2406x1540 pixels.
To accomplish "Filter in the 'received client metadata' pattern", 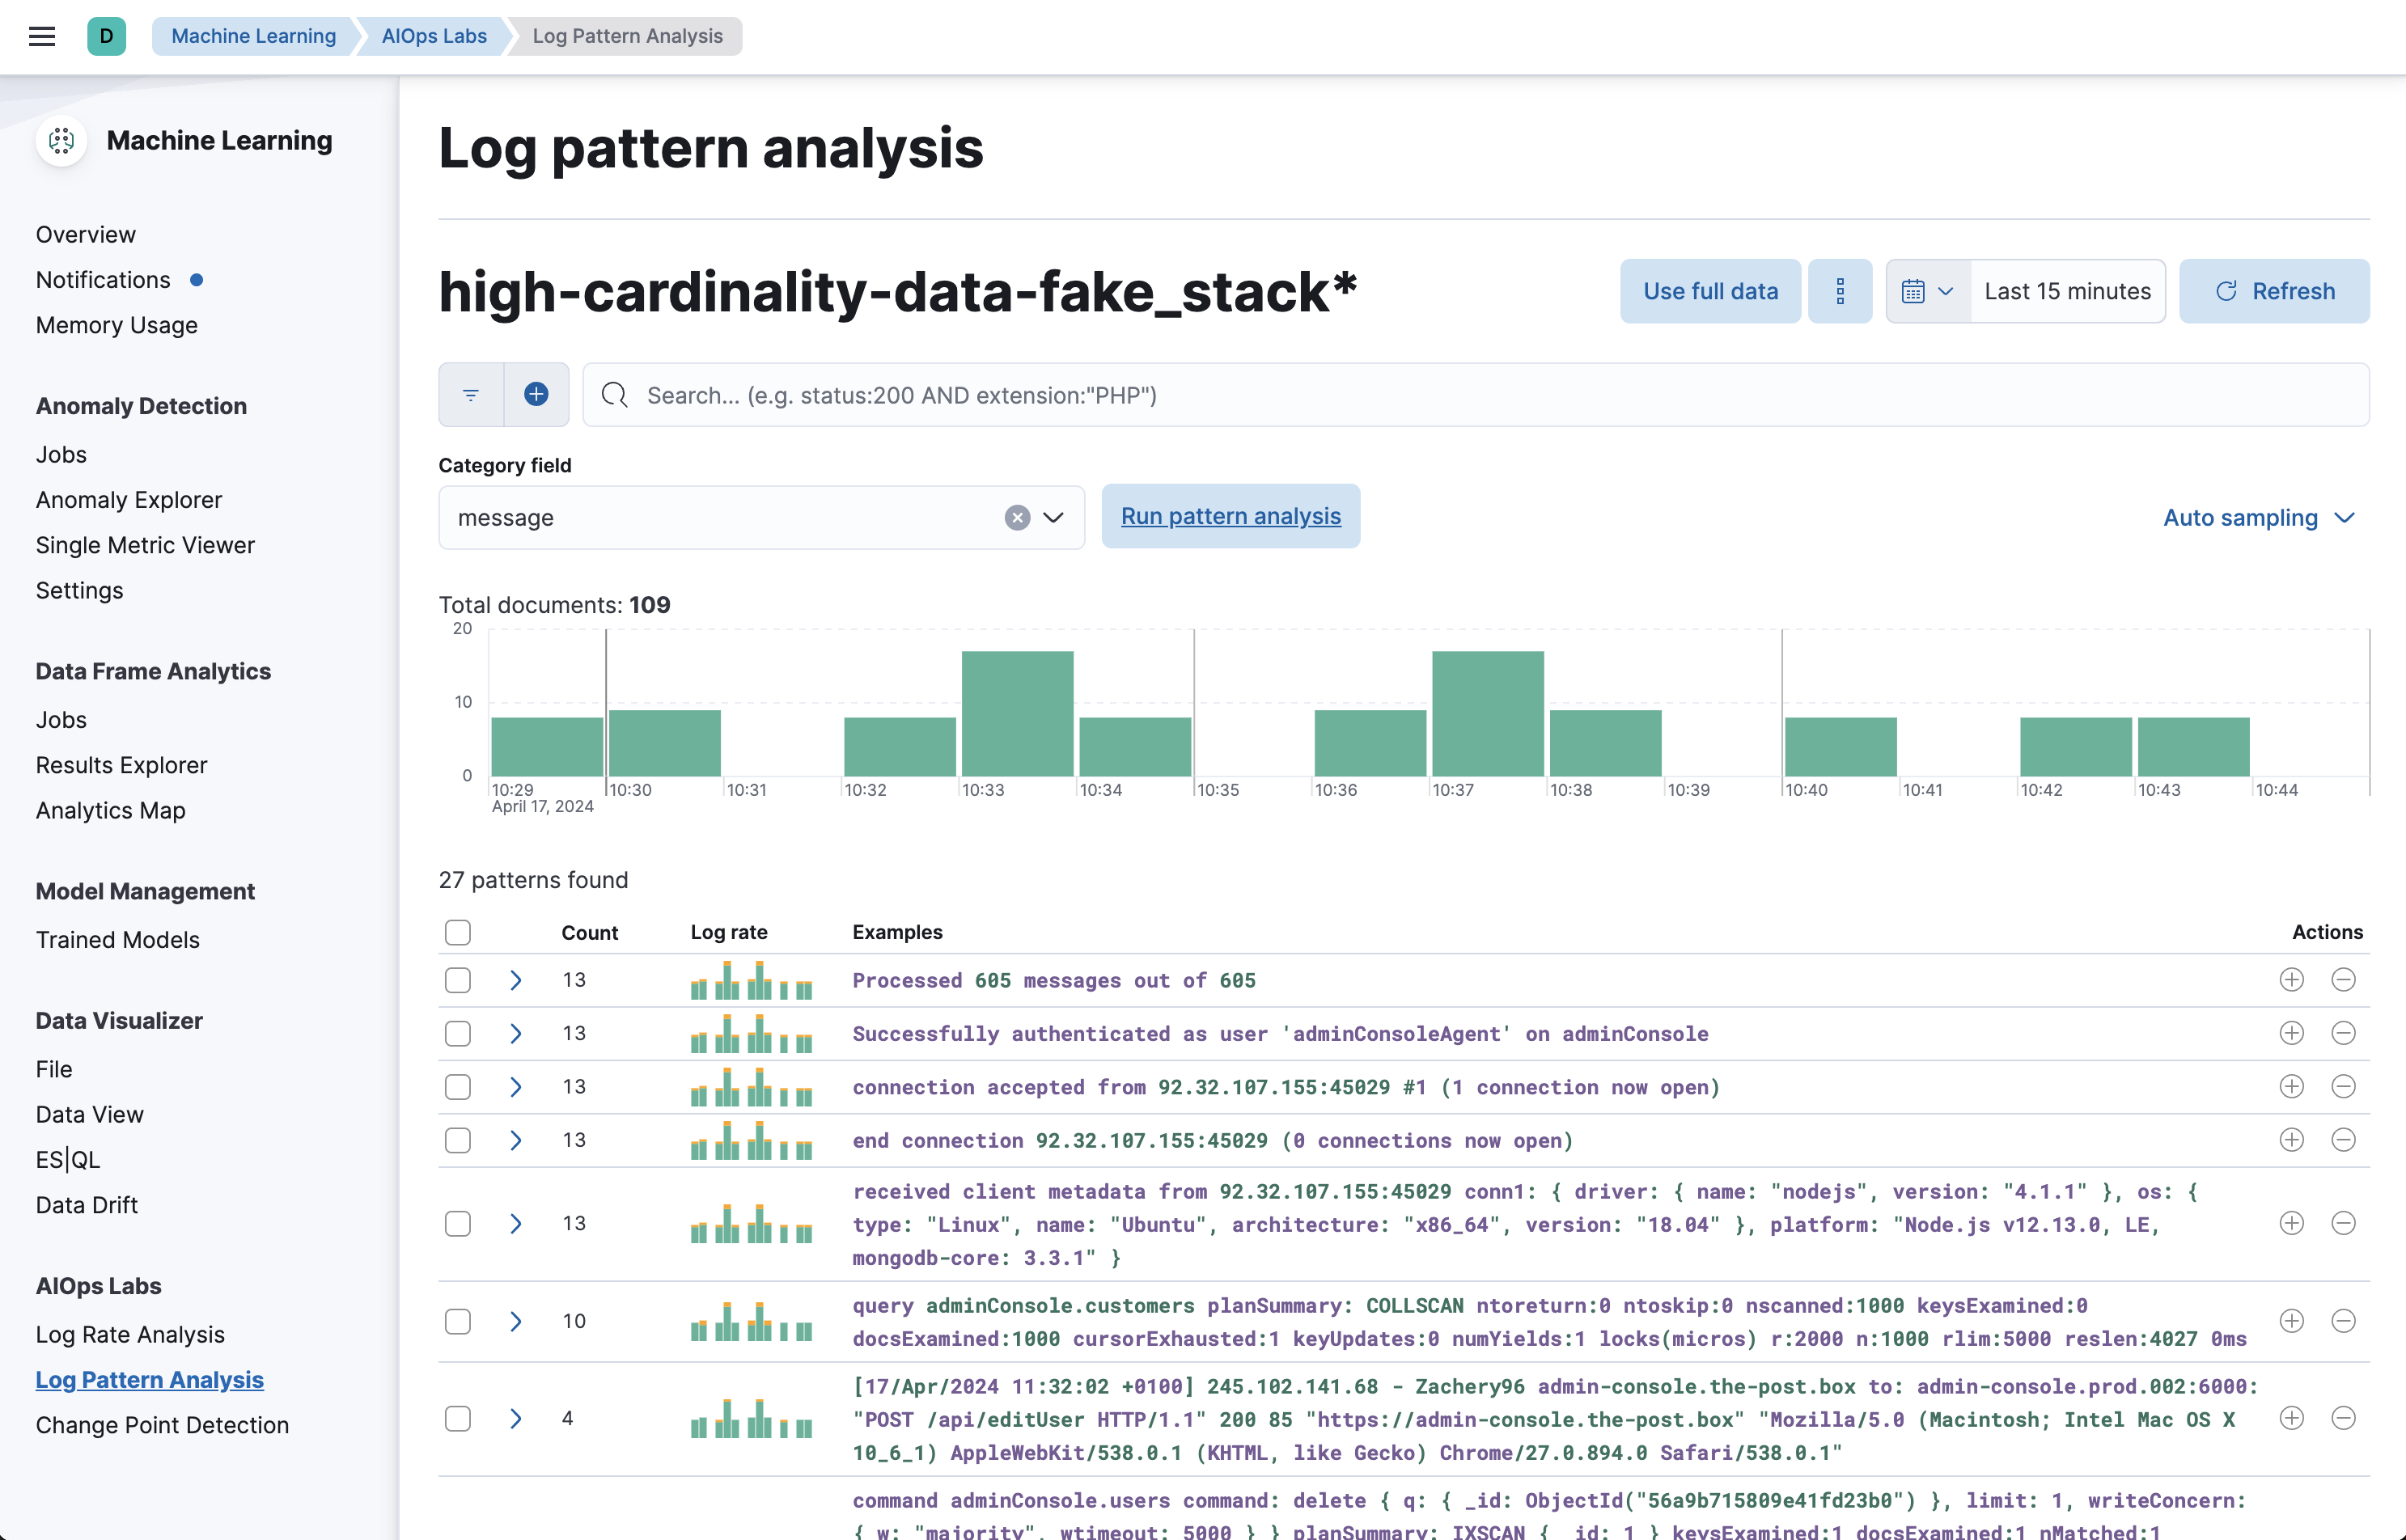I will tap(2292, 1223).
